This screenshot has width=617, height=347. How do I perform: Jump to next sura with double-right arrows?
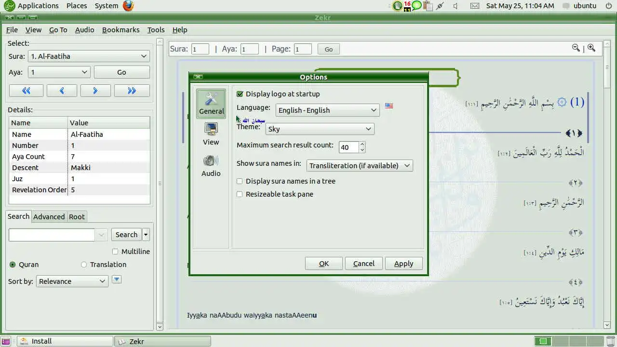[132, 91]
